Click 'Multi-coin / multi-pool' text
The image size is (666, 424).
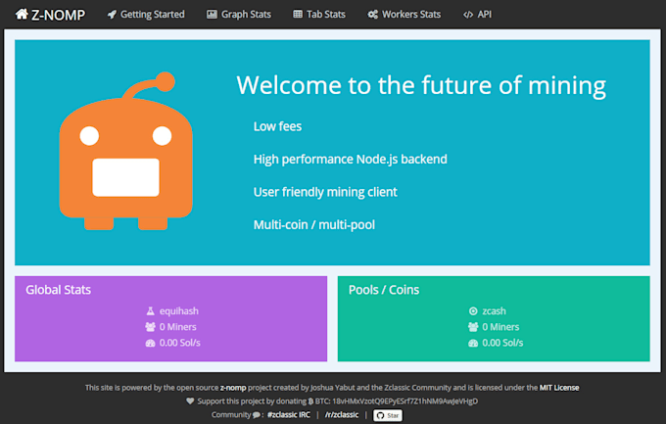[x=313, y=225]
